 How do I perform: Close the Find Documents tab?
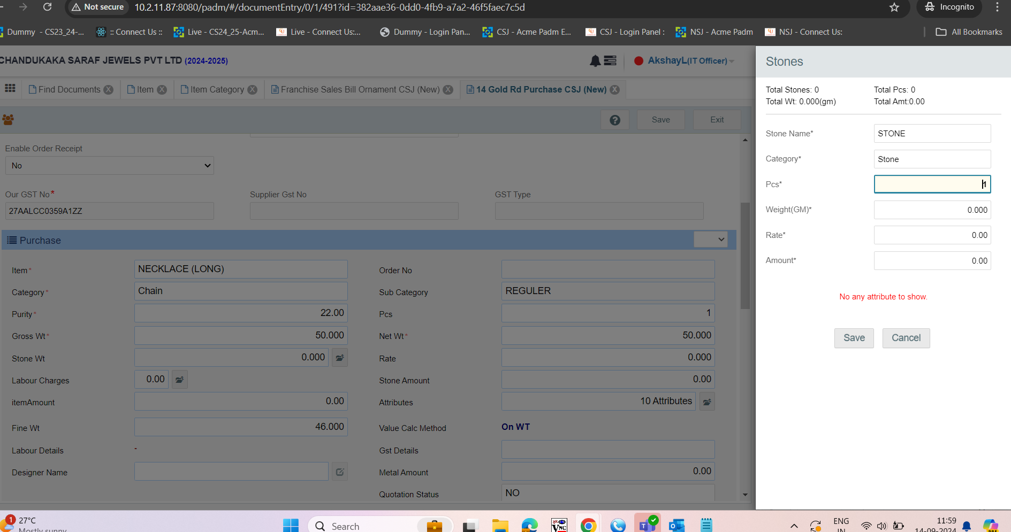109,90
